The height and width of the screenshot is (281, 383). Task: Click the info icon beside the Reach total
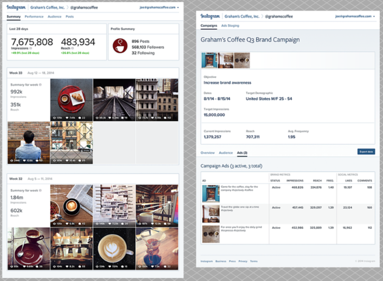click(73, 48)
